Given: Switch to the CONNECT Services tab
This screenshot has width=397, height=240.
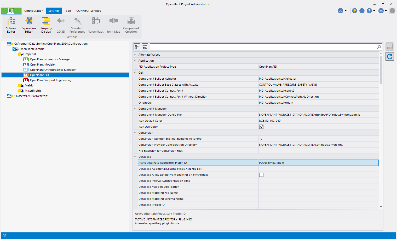Looking at the screenshot, I should pos(88,11).
